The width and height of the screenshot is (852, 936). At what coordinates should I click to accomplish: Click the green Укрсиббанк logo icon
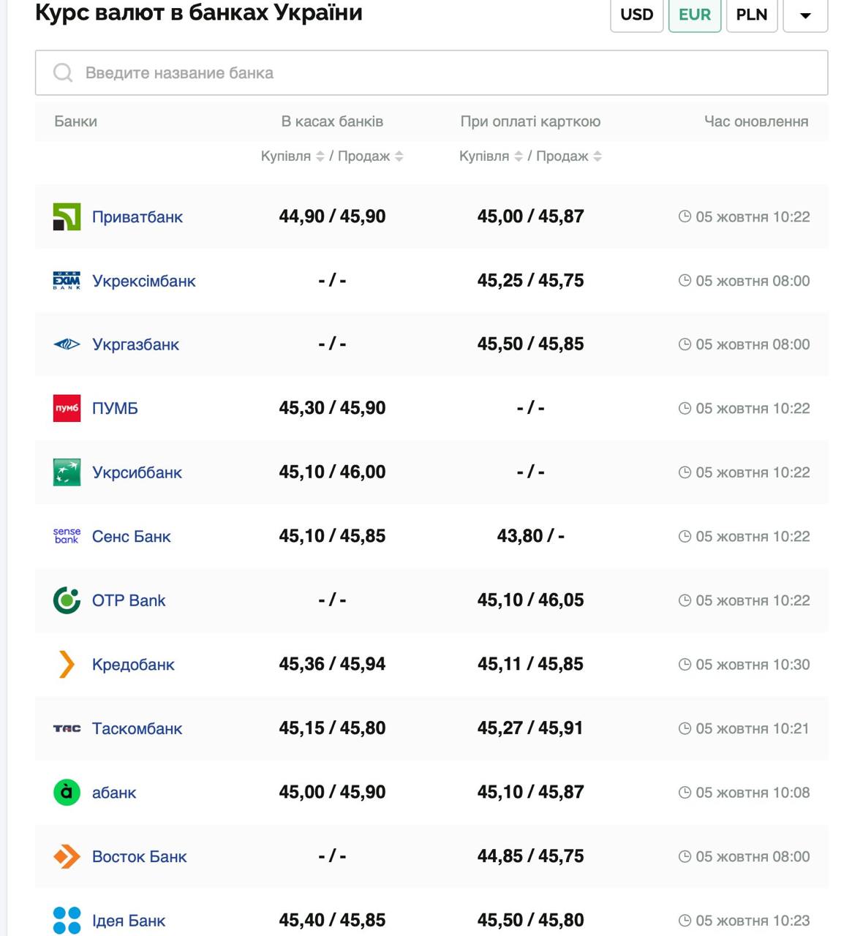pos(67,472)
